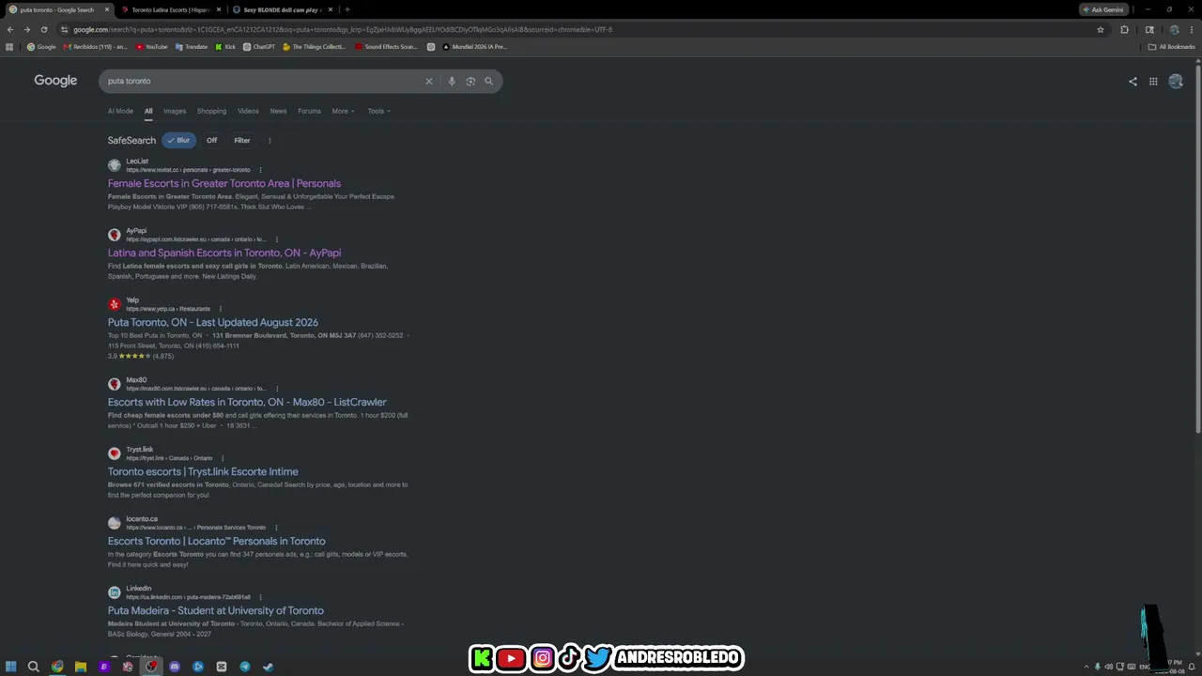Set SafeSearch to Filter
This screenshot has height=676, width=1202.
(242, 140)
